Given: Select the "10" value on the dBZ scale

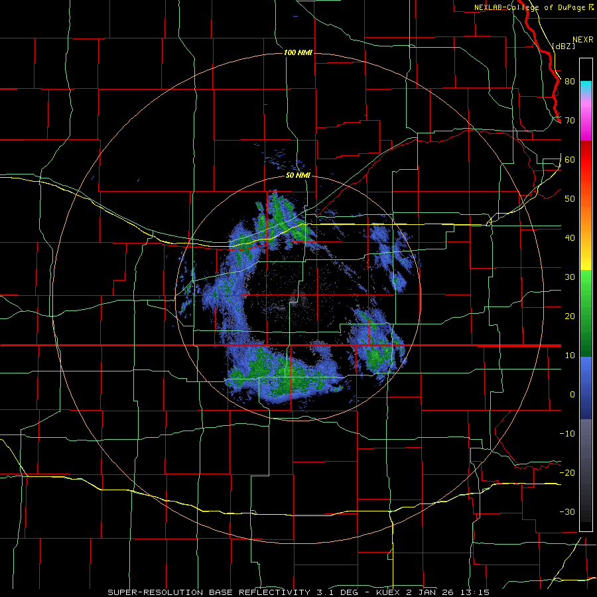Looking at the screenshot, I should tap(570, 356).
